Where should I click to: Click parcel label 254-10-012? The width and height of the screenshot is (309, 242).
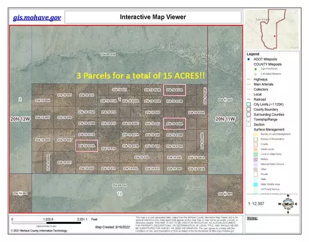tap(86, 95)
